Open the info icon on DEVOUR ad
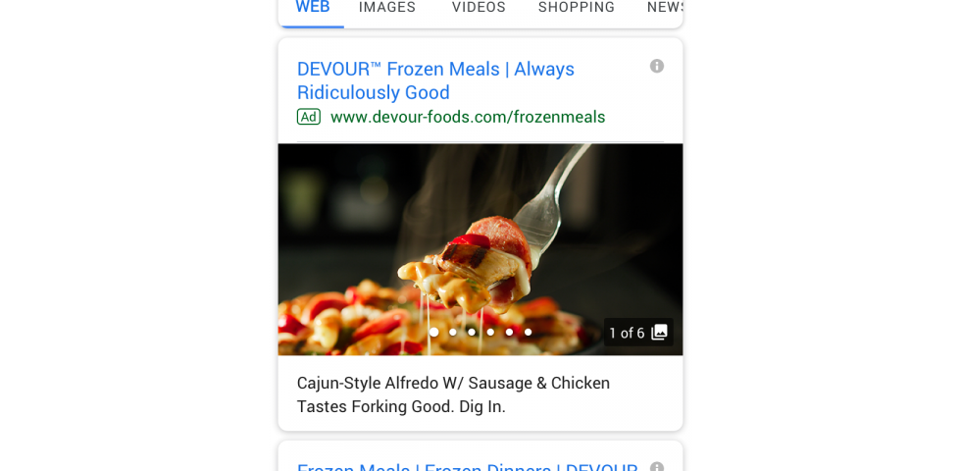Image resolution: width=961 pixels, height=471 pixels. point(656,67)
